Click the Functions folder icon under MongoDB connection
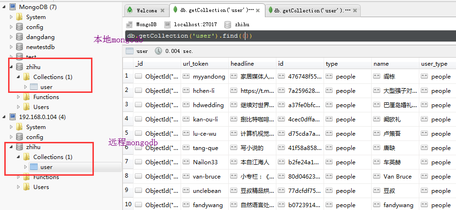456x210 pixels. pos(27,97)
